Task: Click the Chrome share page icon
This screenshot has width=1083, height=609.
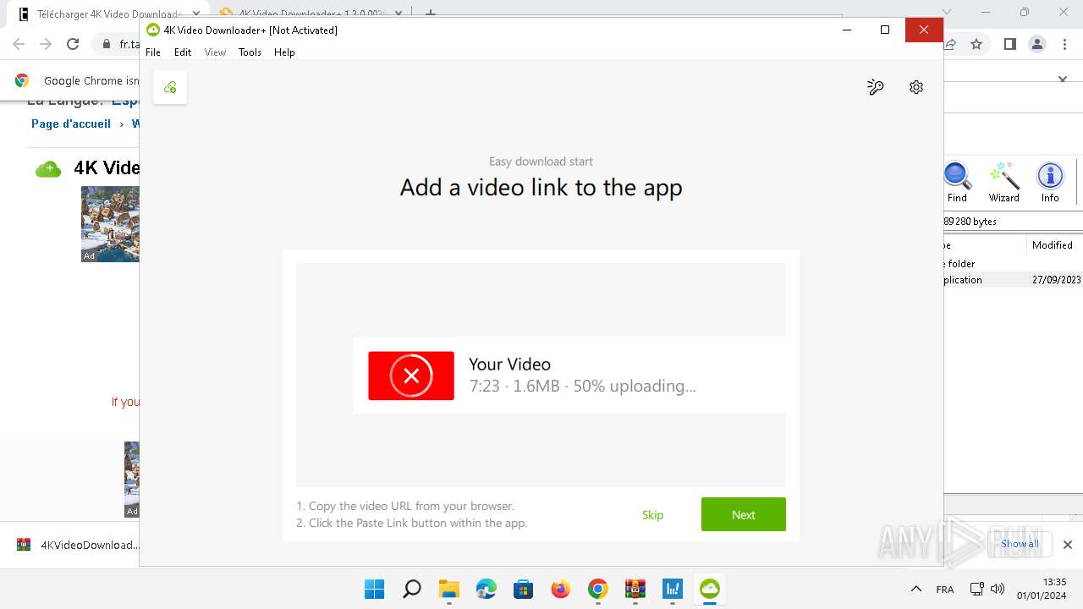Action: pos(950,44)
